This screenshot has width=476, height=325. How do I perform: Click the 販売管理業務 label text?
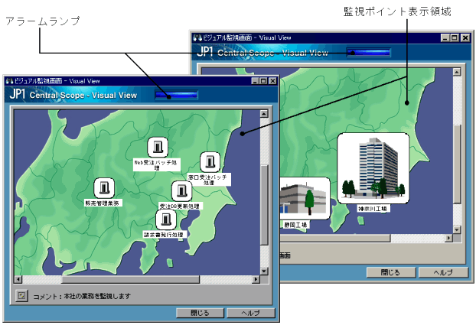click(103, 203)
